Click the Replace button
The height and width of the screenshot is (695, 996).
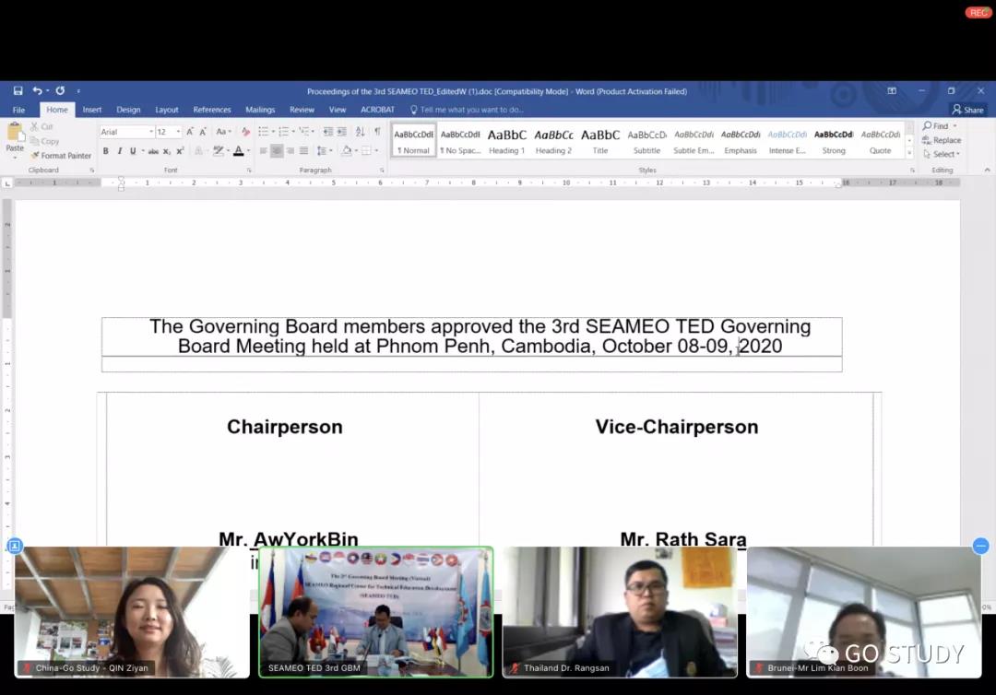(x=942, y=140)
